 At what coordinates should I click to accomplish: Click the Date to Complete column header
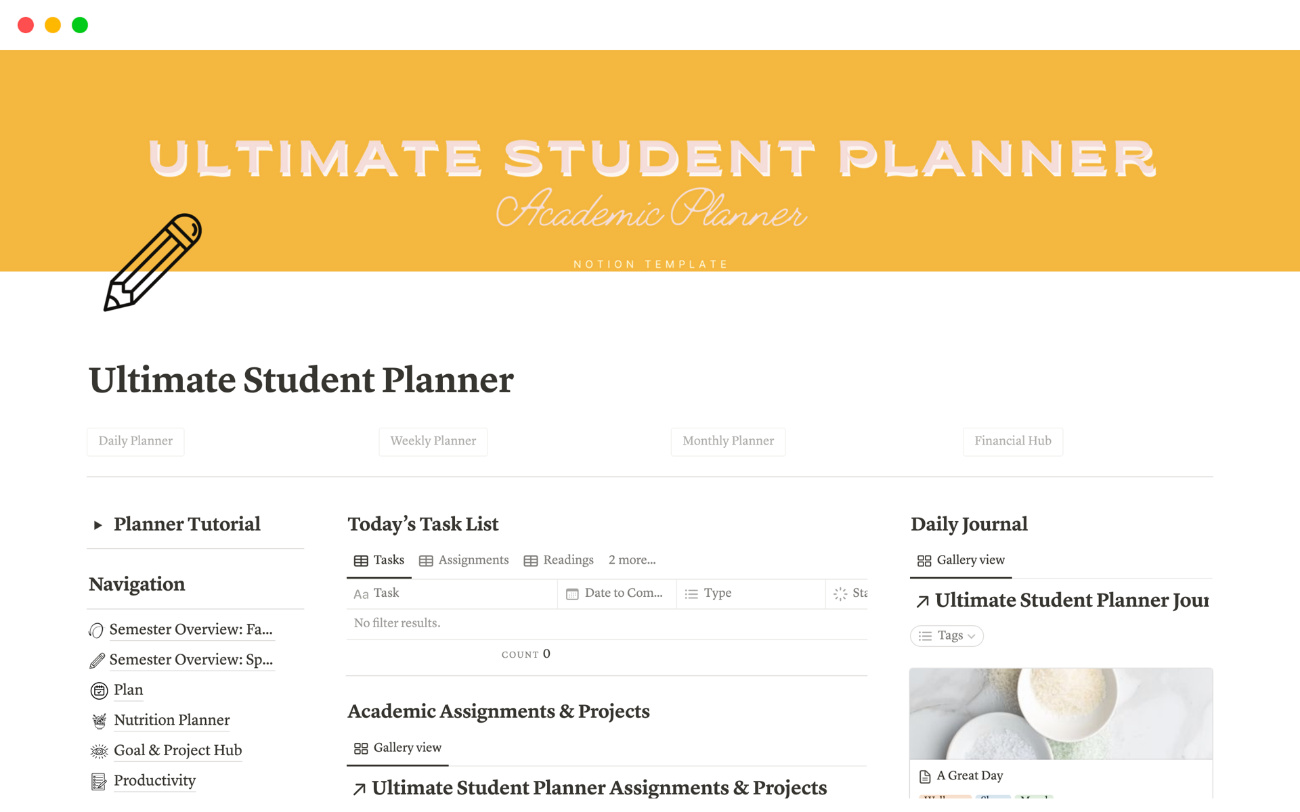616,593
